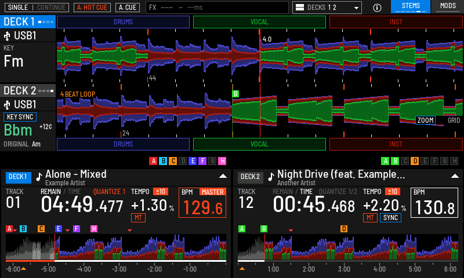Trigger Deck 2 orange hot cue D pad

(415, 161)
